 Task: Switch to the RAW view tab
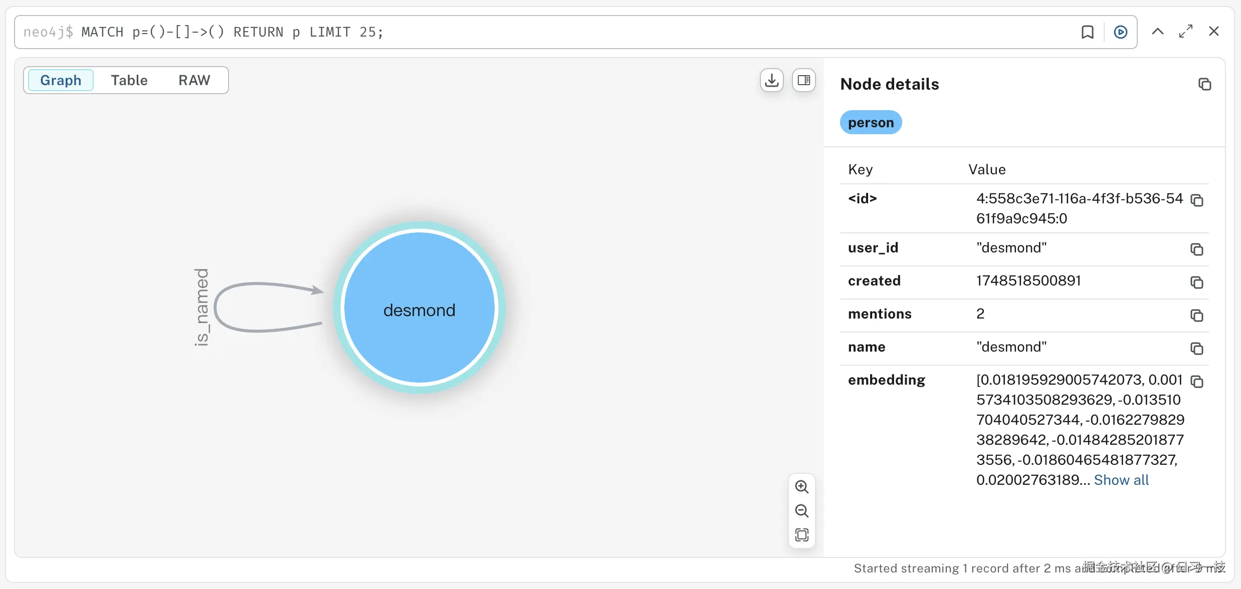(194, 80)
